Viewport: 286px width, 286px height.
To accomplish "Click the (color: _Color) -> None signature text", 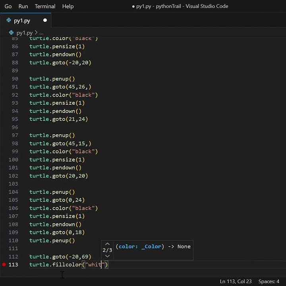I will click(x=153, y=247).
